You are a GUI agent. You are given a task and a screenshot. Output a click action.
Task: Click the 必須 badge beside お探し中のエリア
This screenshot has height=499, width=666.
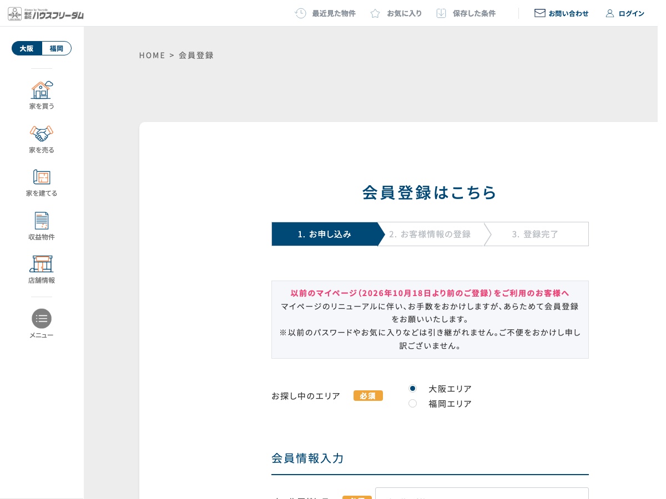pyautogui.click(x=368, y=396)
